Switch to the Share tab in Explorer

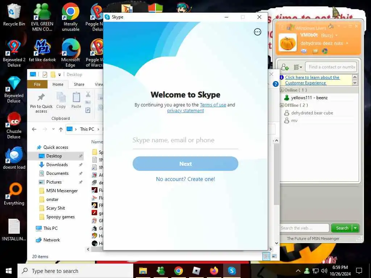click(x=79, y=84)
